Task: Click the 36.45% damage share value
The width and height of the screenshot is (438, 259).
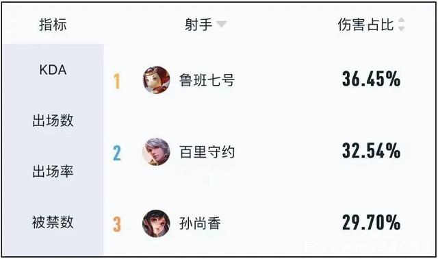Action: click(x=371, y=79)
